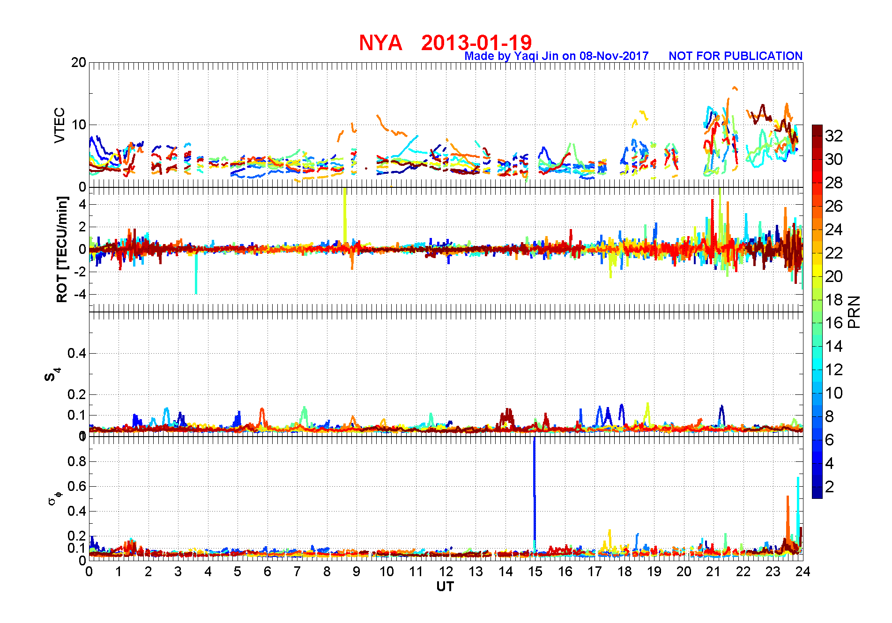Click the colorbar tick label '16'
Viewport: 892px width, 623px height.
pyautogui.click(x=834, y=323)
